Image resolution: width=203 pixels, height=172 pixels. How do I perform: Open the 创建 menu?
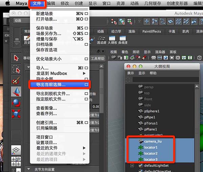coord(79,3)
